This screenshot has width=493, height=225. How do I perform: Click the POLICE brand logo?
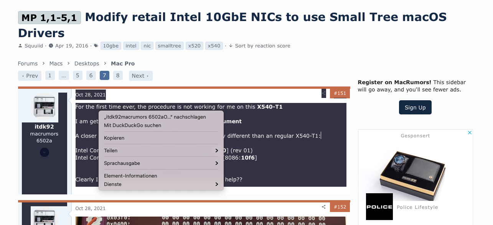379,207
